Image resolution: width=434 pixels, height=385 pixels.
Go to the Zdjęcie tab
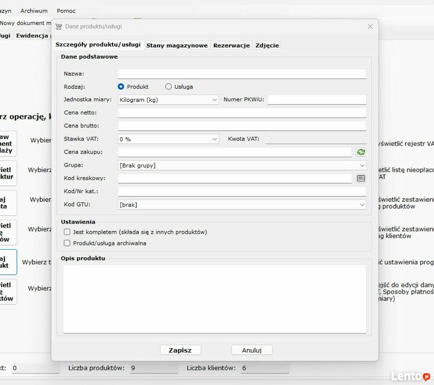pos(267,45)
